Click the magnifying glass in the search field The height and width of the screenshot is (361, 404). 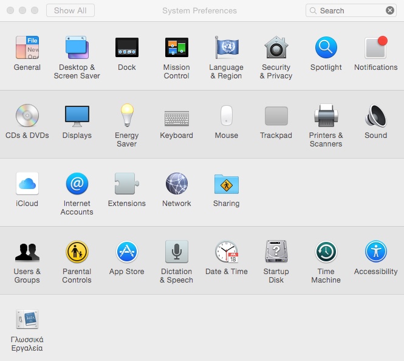click(313, 10)
